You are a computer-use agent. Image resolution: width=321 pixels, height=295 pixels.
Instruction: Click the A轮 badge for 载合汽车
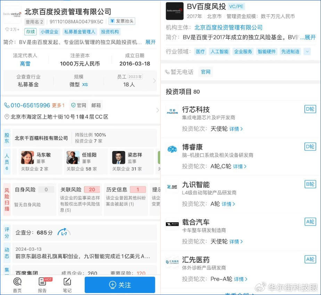point(310,222)
